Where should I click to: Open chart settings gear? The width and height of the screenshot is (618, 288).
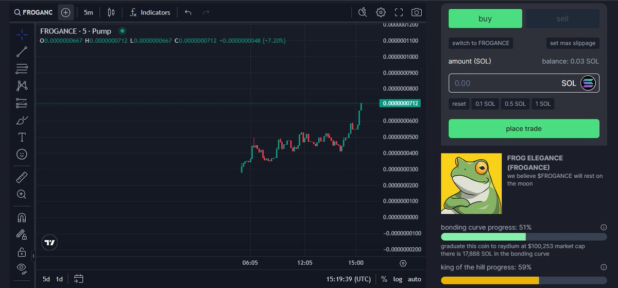pyautogui.click(x=381, y=12)
